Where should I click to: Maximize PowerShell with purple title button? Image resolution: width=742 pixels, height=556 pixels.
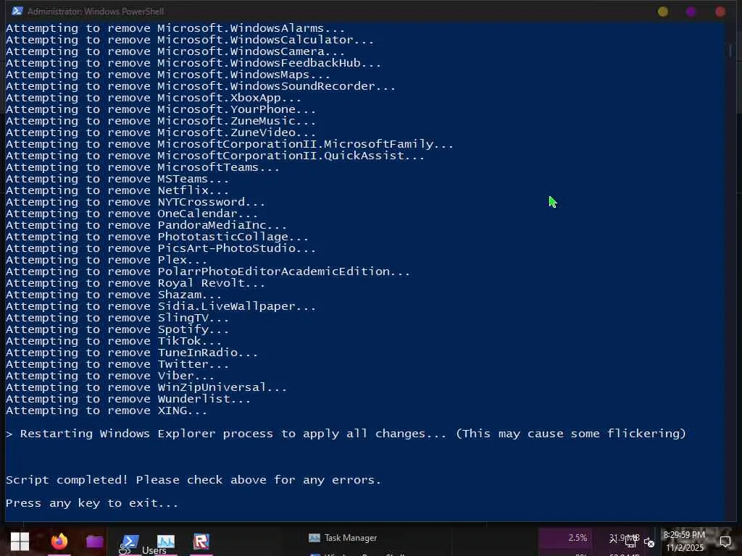[x=691, y=12]
